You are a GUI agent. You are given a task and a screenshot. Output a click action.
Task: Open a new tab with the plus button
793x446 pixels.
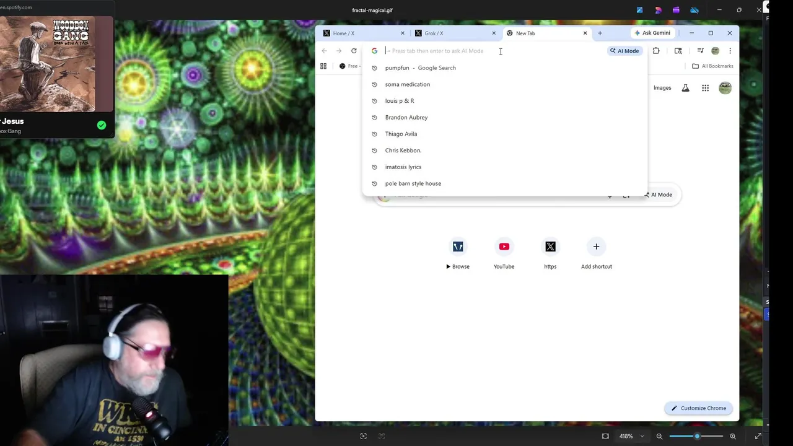point(600,33)
